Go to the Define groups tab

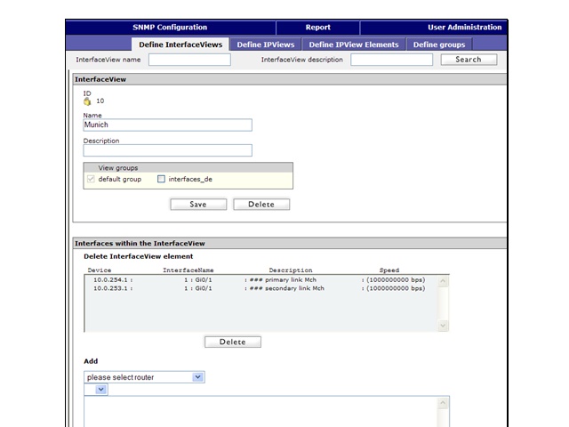438,44
